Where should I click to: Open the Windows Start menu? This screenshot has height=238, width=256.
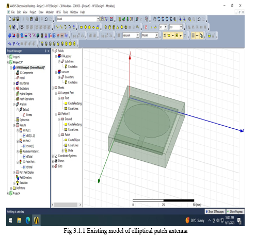(10, 220)
